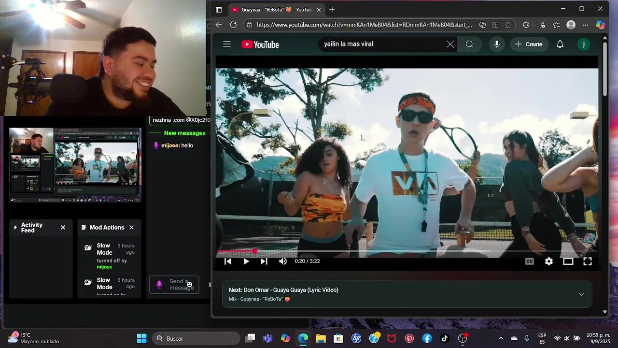
Task: Close the Mod Actions panel
Action: pyautogui.click(x=131, y=228)
